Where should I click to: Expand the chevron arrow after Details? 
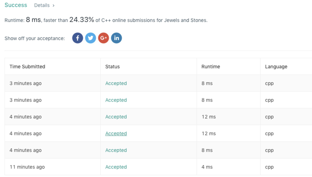[54, 5]
